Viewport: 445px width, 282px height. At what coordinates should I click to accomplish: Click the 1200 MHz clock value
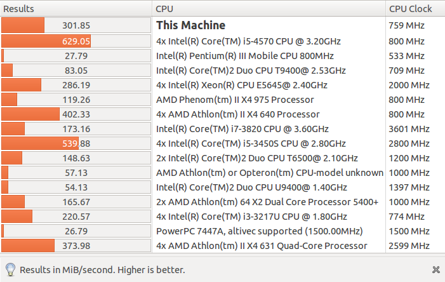[x=409, y=158]
